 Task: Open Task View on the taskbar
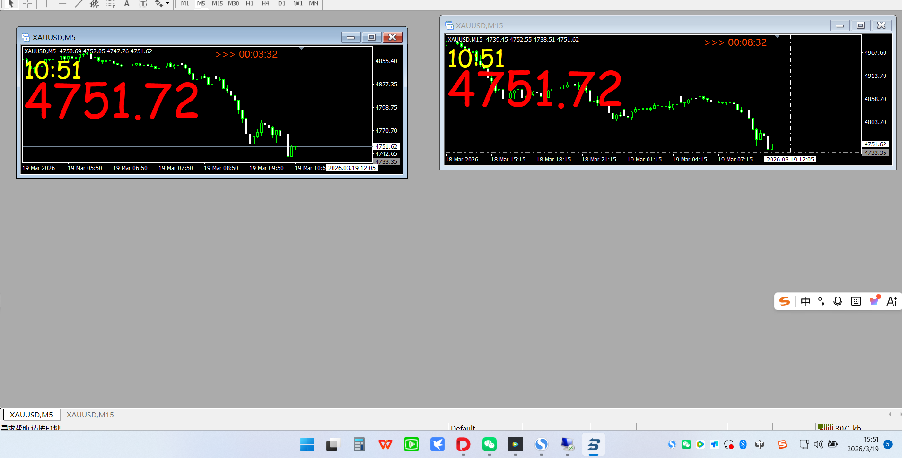pyautogui.click(x=333, y=444)
